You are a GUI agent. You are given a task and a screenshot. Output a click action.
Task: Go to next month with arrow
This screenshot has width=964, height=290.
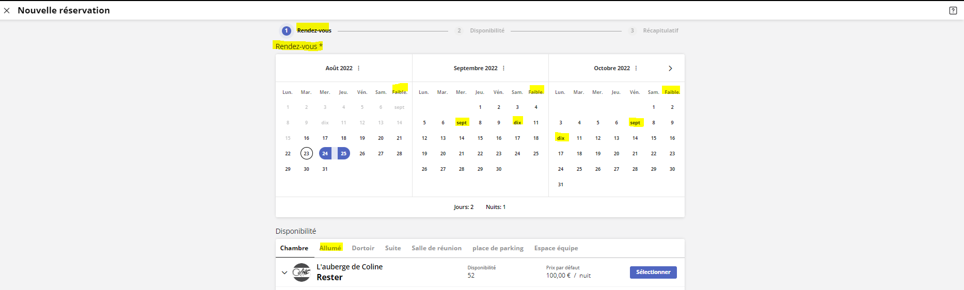670,68
